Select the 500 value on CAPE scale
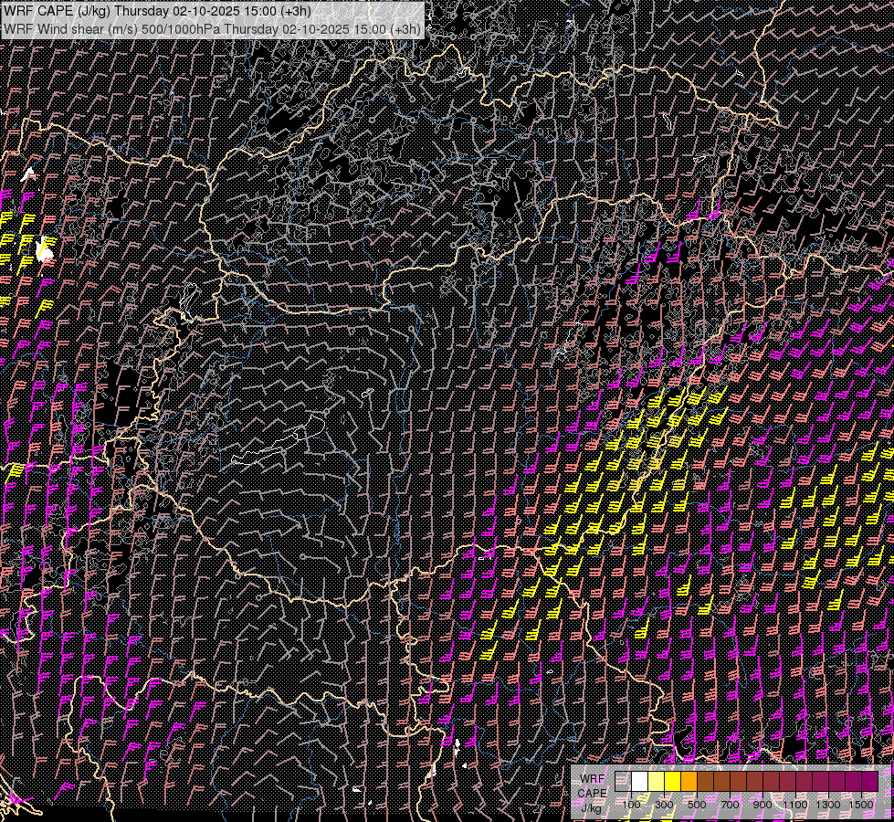This screenshot has width=894, height=822. coord(697,805)
